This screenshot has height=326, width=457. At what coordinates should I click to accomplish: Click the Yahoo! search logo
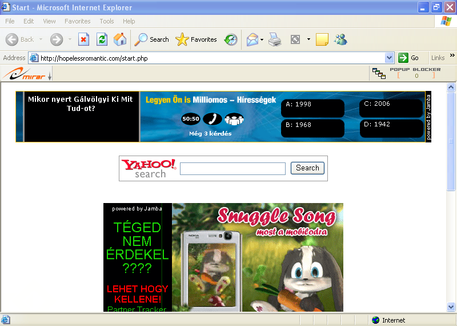[x=149, y=168]
